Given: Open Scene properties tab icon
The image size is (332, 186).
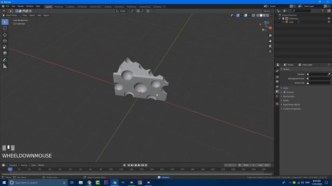Looking at the screenshot, I should (x=277, y=91).
